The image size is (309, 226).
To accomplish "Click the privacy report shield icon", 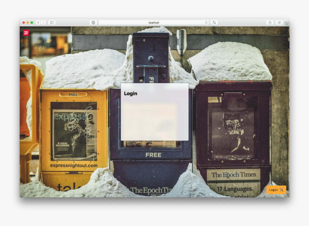I will coord(93,23).
